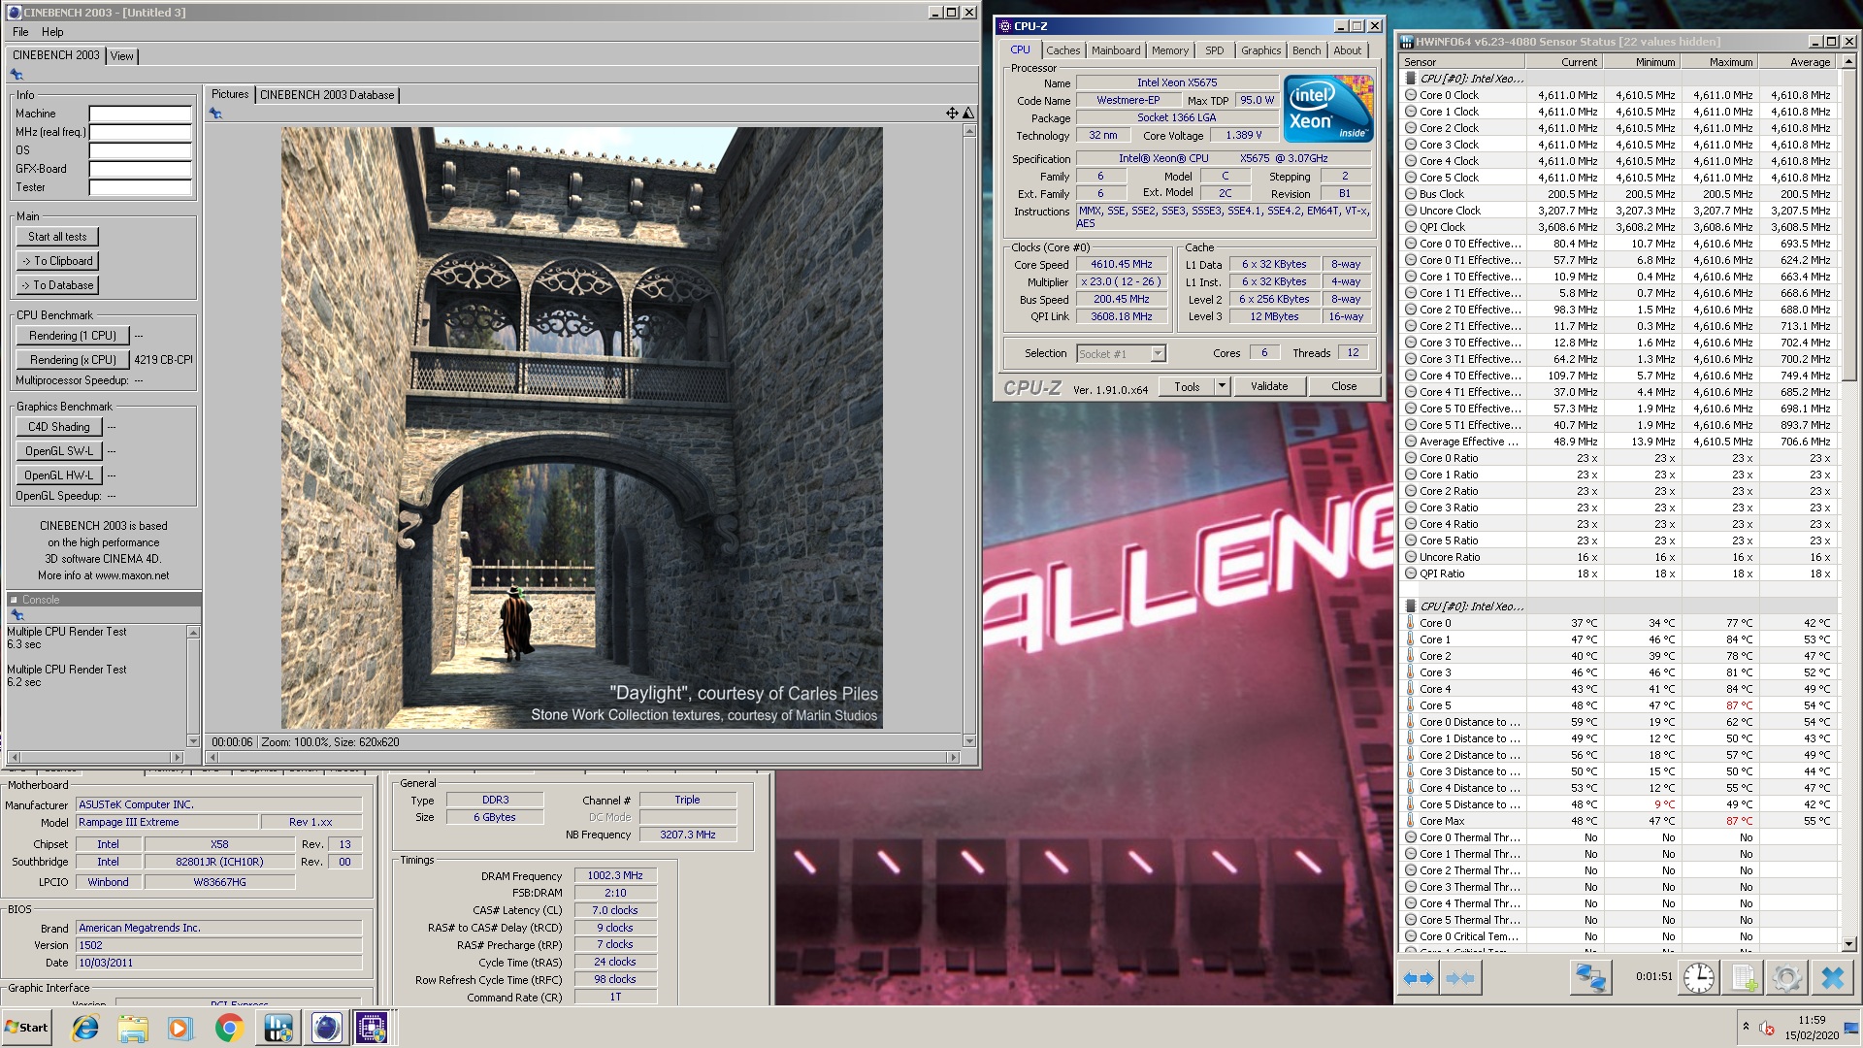Open the CPU-Z Mainboard tab
The height and width of the screenshot is (1048, 1863).
(1116, 50)
